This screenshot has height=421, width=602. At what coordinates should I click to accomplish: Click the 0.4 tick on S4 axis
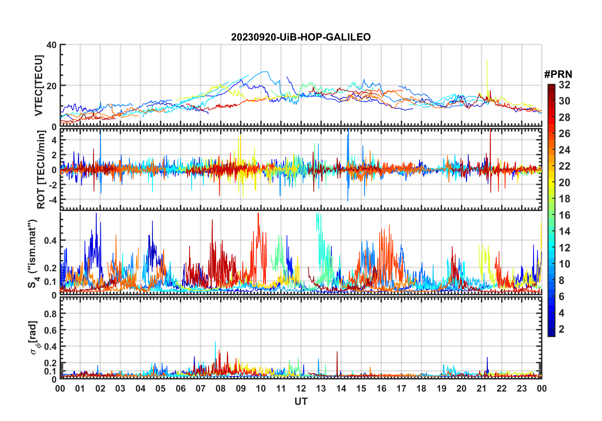(50, 241)
